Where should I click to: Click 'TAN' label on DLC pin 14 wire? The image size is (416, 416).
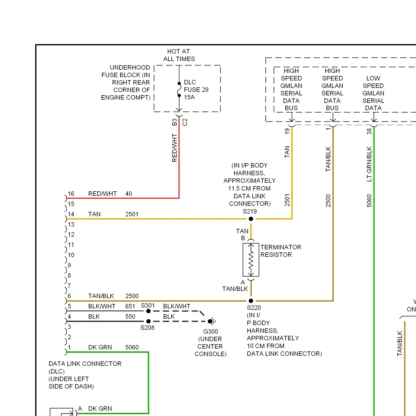coord(94,214)
